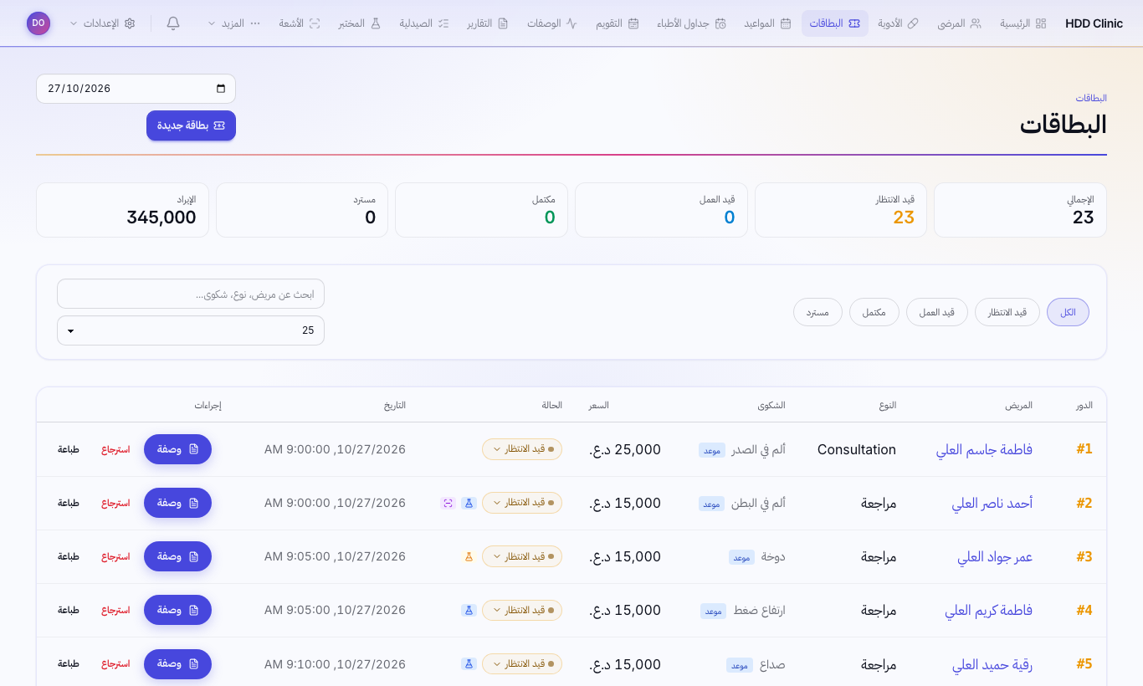Filter tickets by قيد الانتظار chip
This screenshot has width=1143, height=686.
tap(1007, 312)
